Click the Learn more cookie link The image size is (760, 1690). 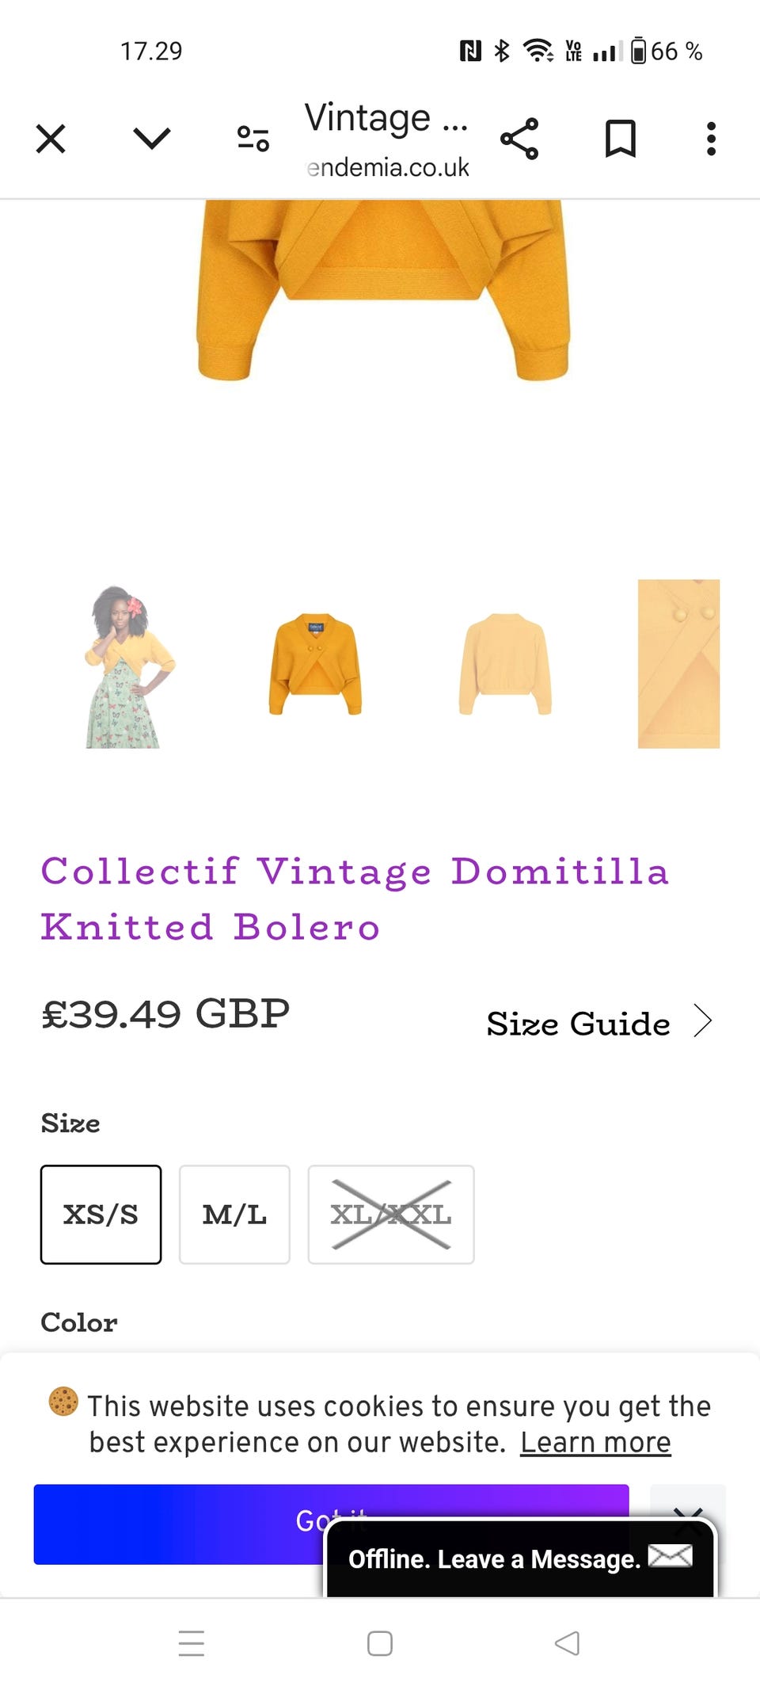(595, 1443)
